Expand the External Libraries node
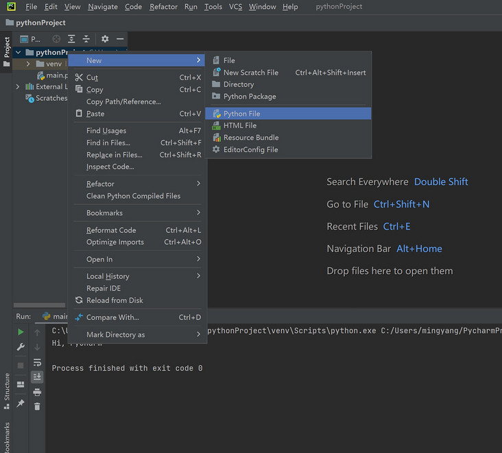 (18, 87)
